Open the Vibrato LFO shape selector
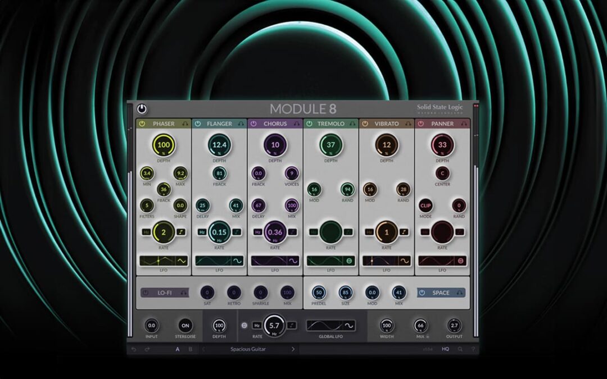 click(x=405, y=261)
